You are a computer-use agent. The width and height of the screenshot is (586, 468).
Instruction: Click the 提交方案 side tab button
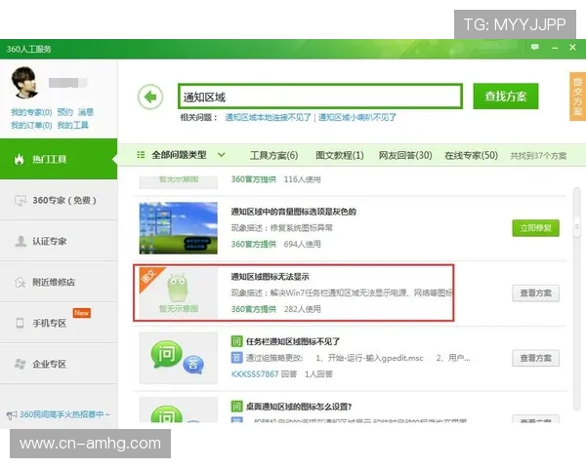tap(577, 97)
